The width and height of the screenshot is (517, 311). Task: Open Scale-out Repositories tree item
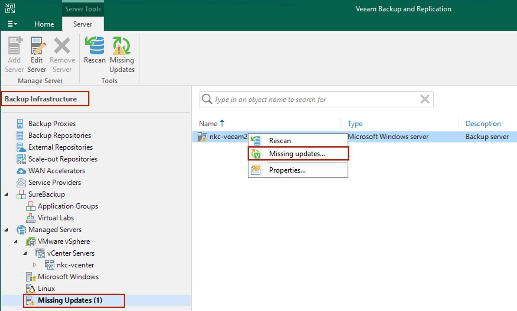[x=63, y=159]
